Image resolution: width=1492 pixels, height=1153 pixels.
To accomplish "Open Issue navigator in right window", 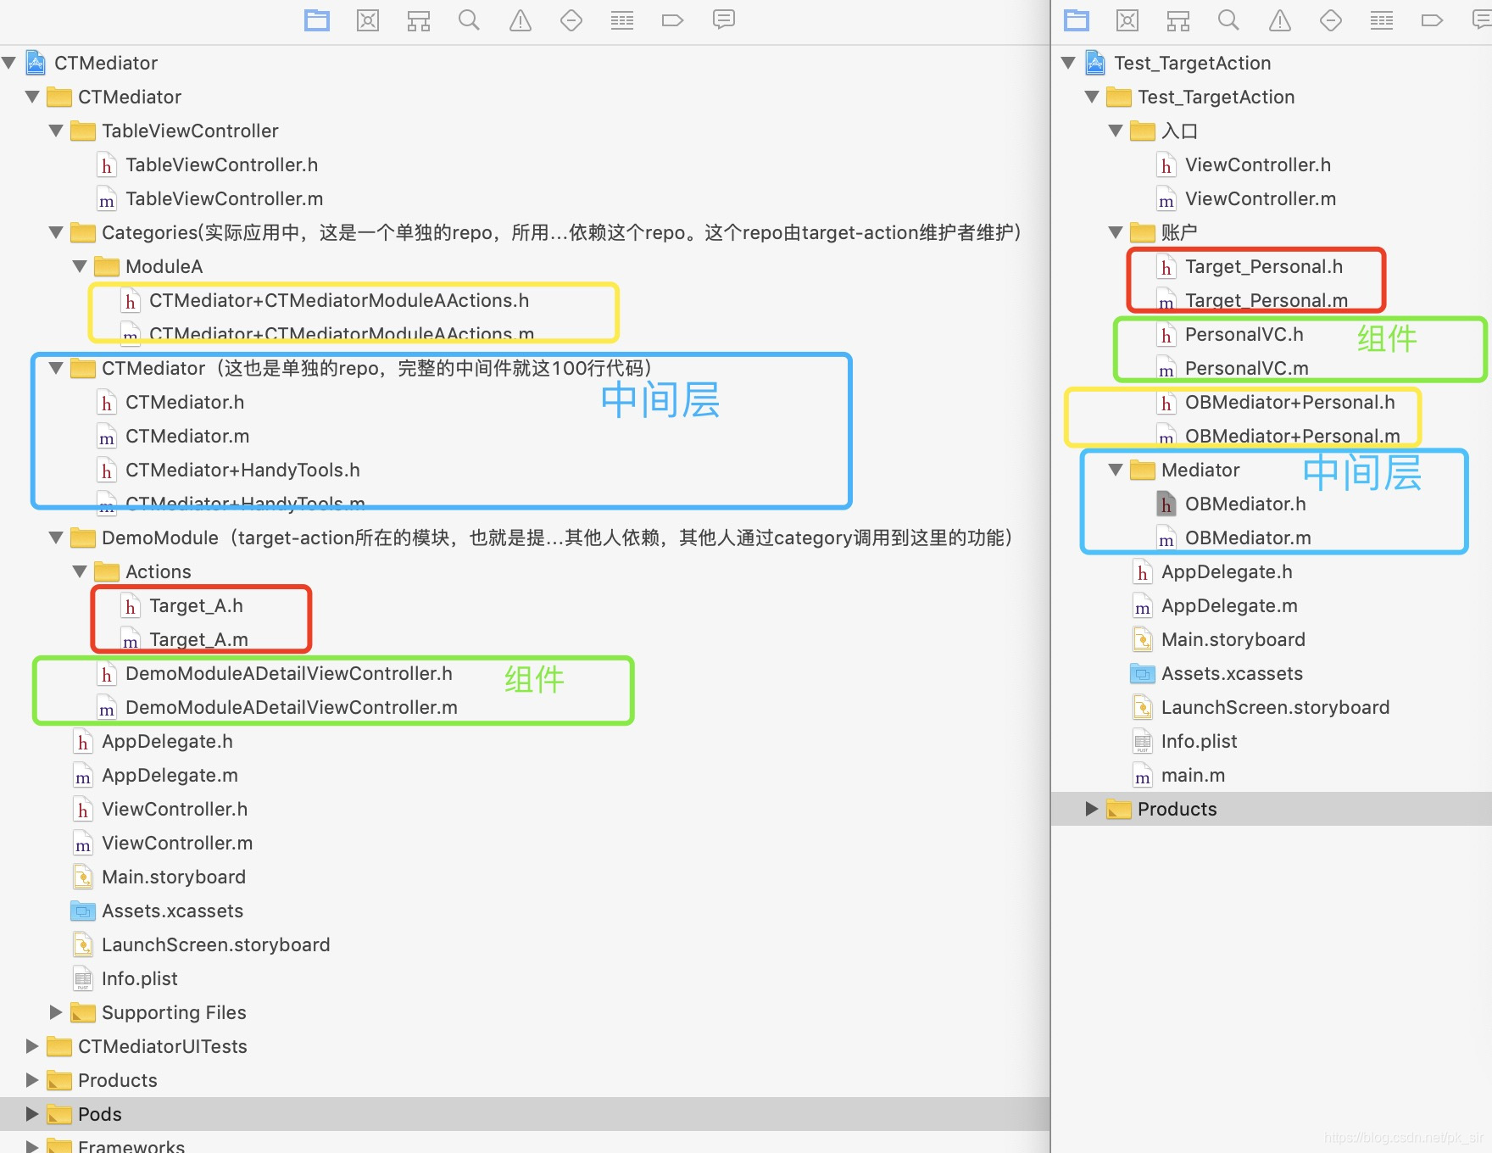I will pos(1280,20).
